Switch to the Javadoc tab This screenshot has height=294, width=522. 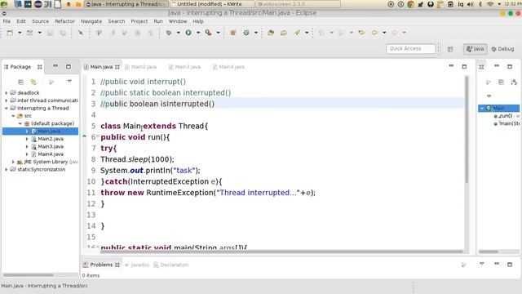[x=137, y=265]
